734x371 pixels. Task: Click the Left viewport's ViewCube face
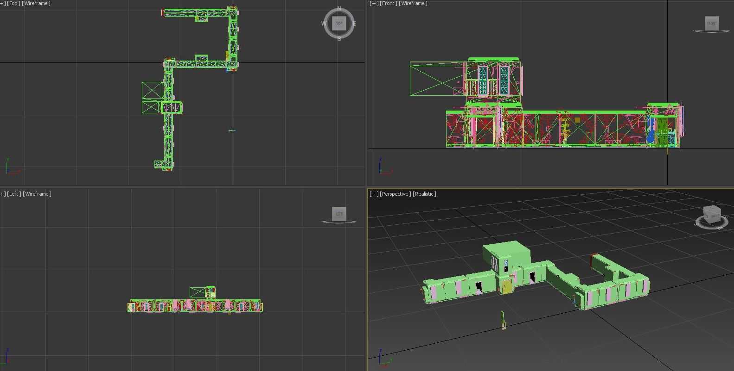point(339,214)
